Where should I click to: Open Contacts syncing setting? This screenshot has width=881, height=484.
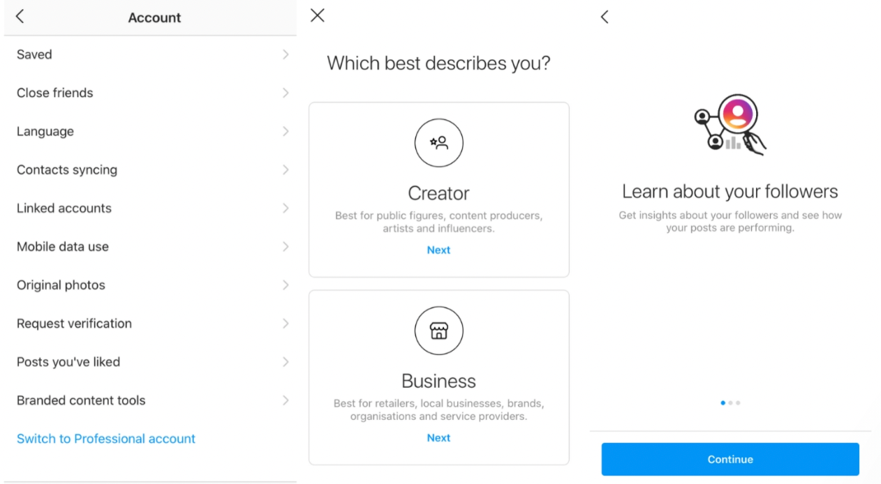(150, 169)
